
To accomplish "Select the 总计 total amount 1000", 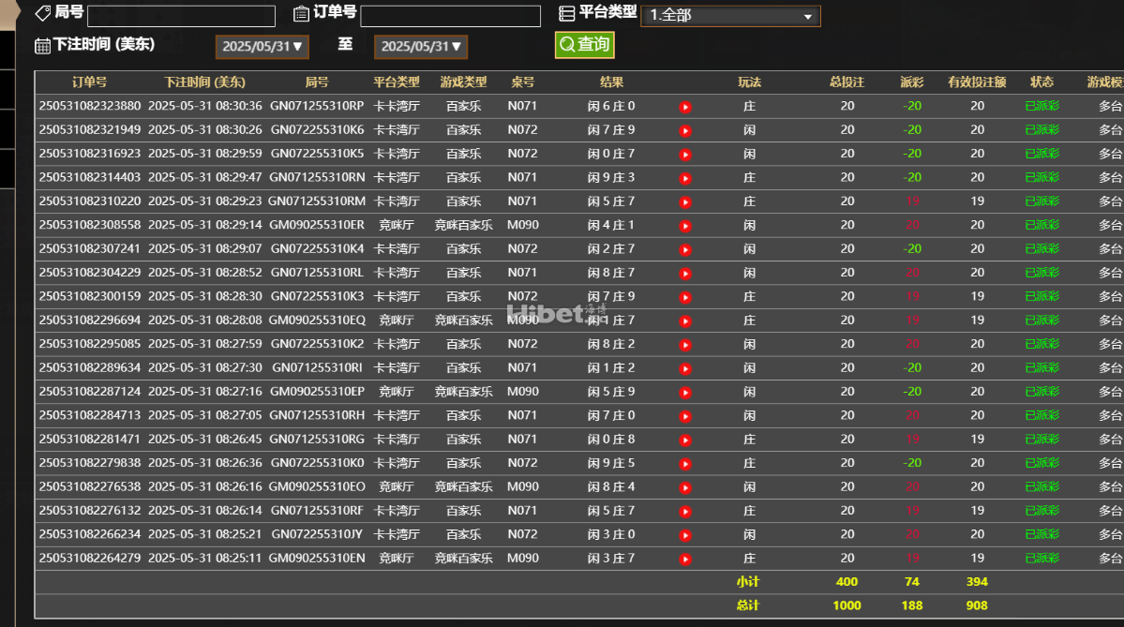I will click(847, 605).
